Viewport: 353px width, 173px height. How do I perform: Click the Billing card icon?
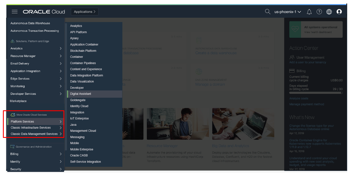point(292,71)
